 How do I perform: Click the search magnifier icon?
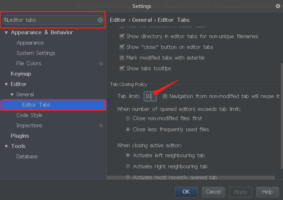click(6, 20)
